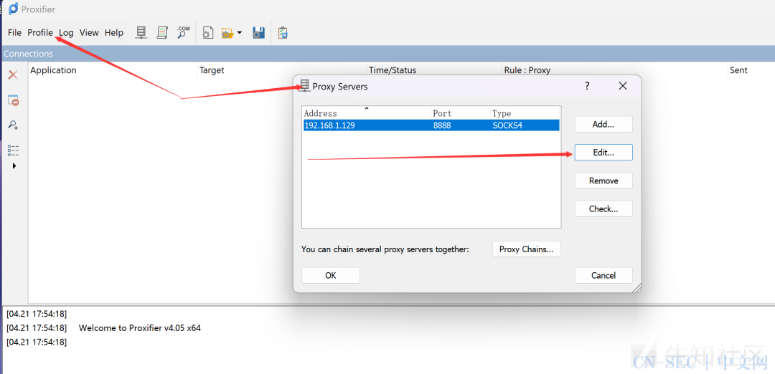
Task: Click the red X close connection icon
Action: tap(14, 75)
